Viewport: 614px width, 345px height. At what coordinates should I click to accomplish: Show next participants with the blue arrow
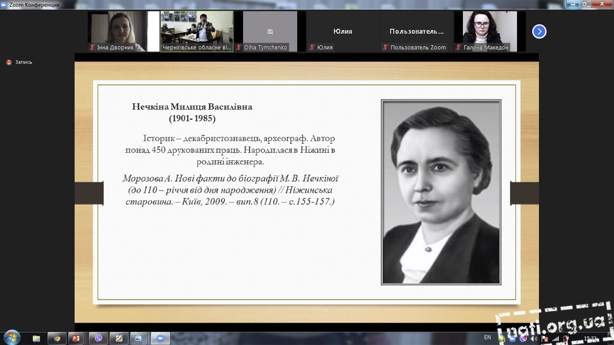(x=539, y=31)
